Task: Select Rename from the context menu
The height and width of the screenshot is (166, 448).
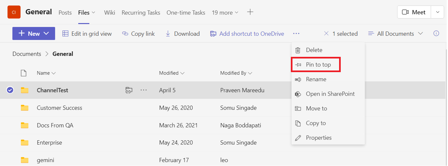Action: coord(328,79)
